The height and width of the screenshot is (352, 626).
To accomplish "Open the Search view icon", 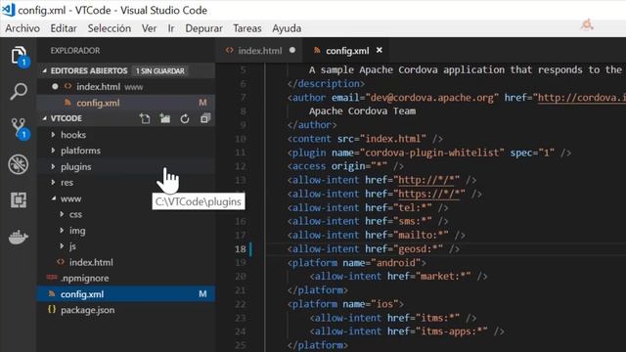I will [x=18, y=91].
